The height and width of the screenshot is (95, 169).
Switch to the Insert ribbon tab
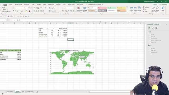tap(11, 4)
